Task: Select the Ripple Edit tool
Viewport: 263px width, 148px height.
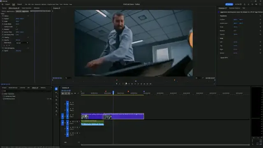Action: pyautogui.click(x=56, y=96)
